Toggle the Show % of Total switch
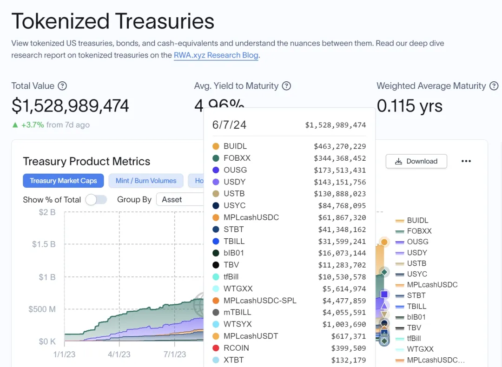502x367 pixels. click(x=96, y=200)
